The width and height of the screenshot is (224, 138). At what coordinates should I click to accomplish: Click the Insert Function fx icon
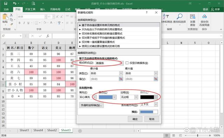(x=48, y=36)
